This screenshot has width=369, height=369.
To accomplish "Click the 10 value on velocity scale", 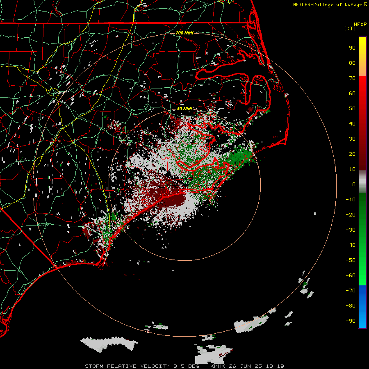I will (x=352, y=169).
